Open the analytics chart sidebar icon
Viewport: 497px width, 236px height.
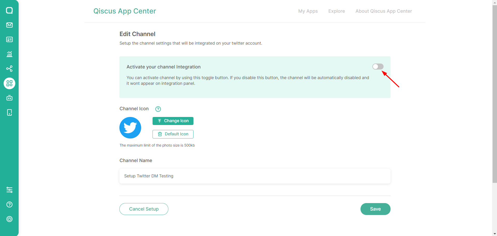click(x=9, y=54)
